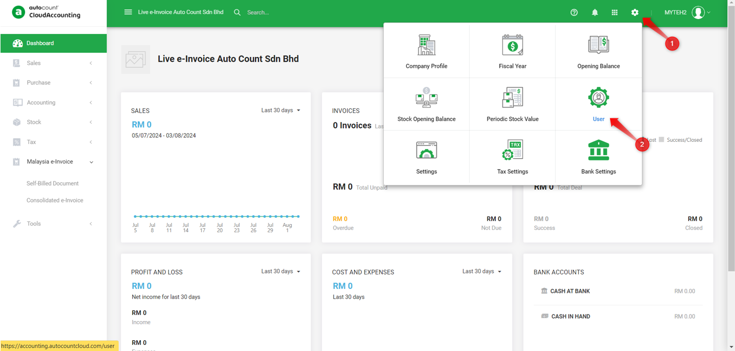Open Opening Balance book icon

point(599,45)
